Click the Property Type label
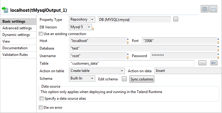The width and height of the screenshot is (222, 113). click(x=51, y=20)
